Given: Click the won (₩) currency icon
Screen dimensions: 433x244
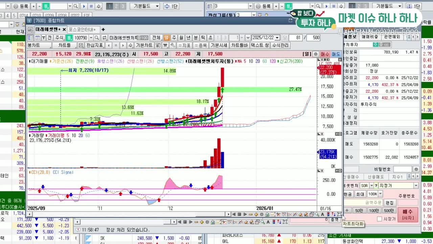Looking at the screenshot, I should click(x=165, y=45).
